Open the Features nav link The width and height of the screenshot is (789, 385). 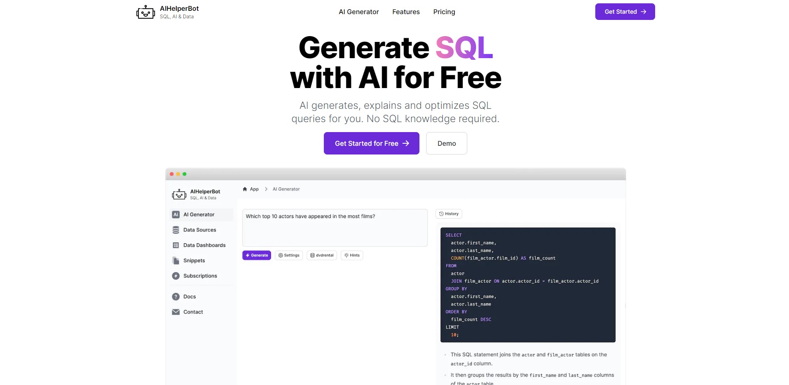[406, 12]
